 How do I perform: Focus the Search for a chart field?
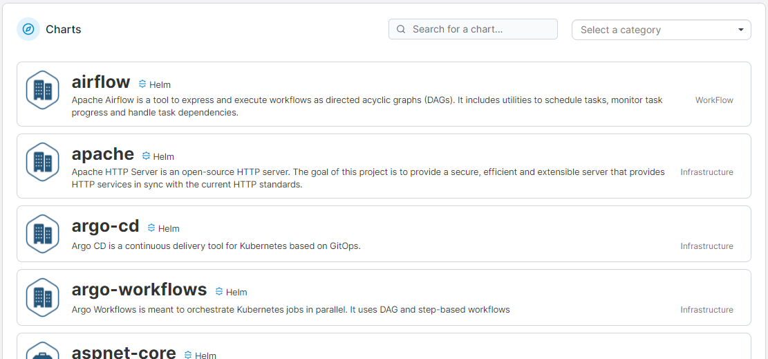[473, 29]
